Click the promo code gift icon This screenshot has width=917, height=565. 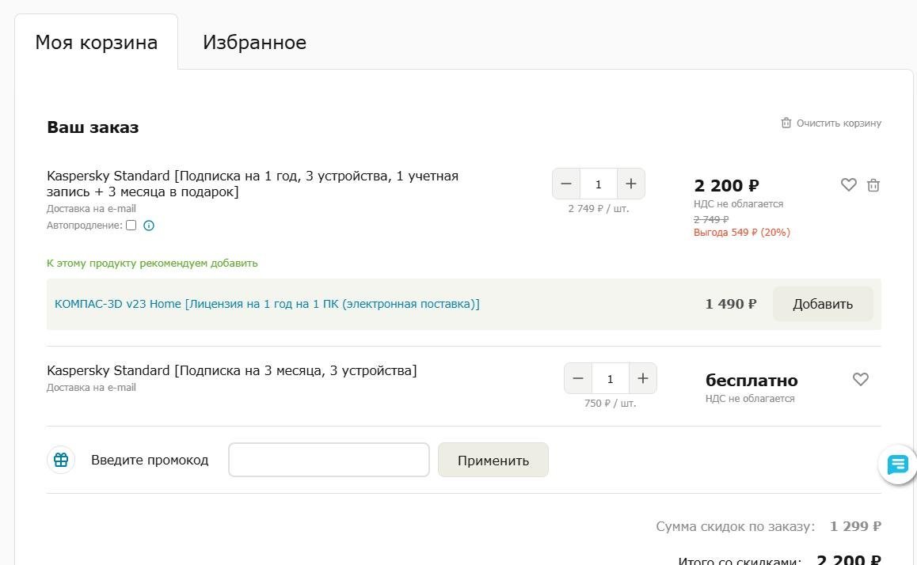61,460
